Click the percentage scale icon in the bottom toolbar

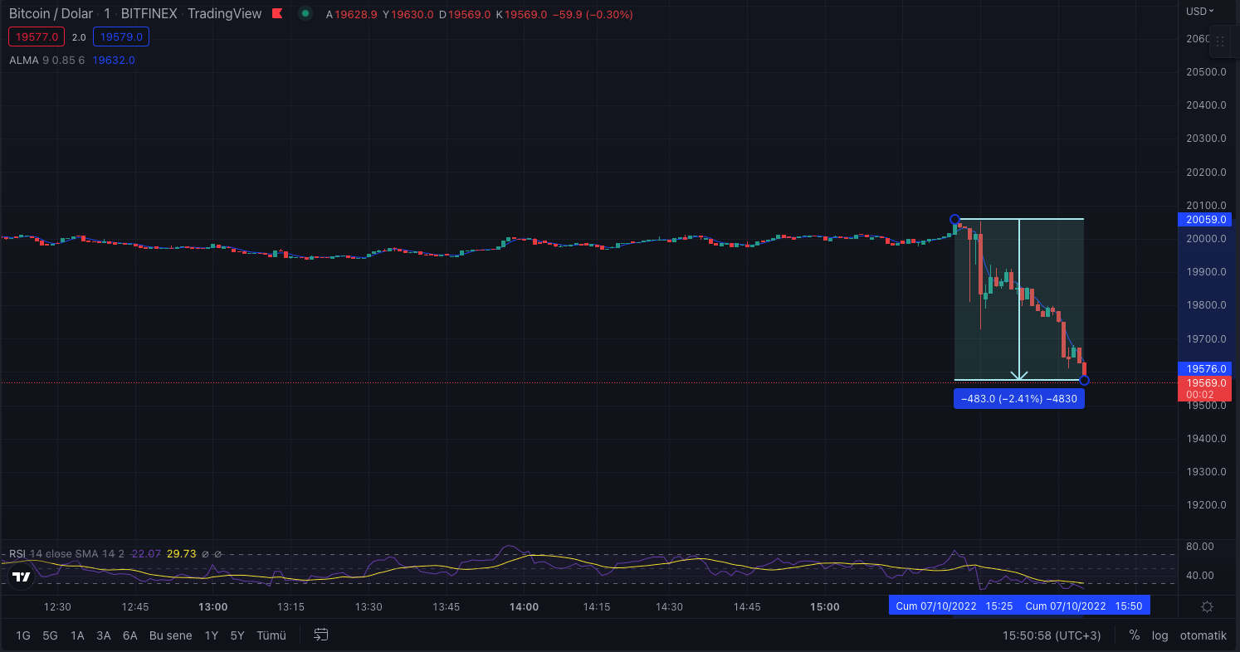click(1134, 635)
